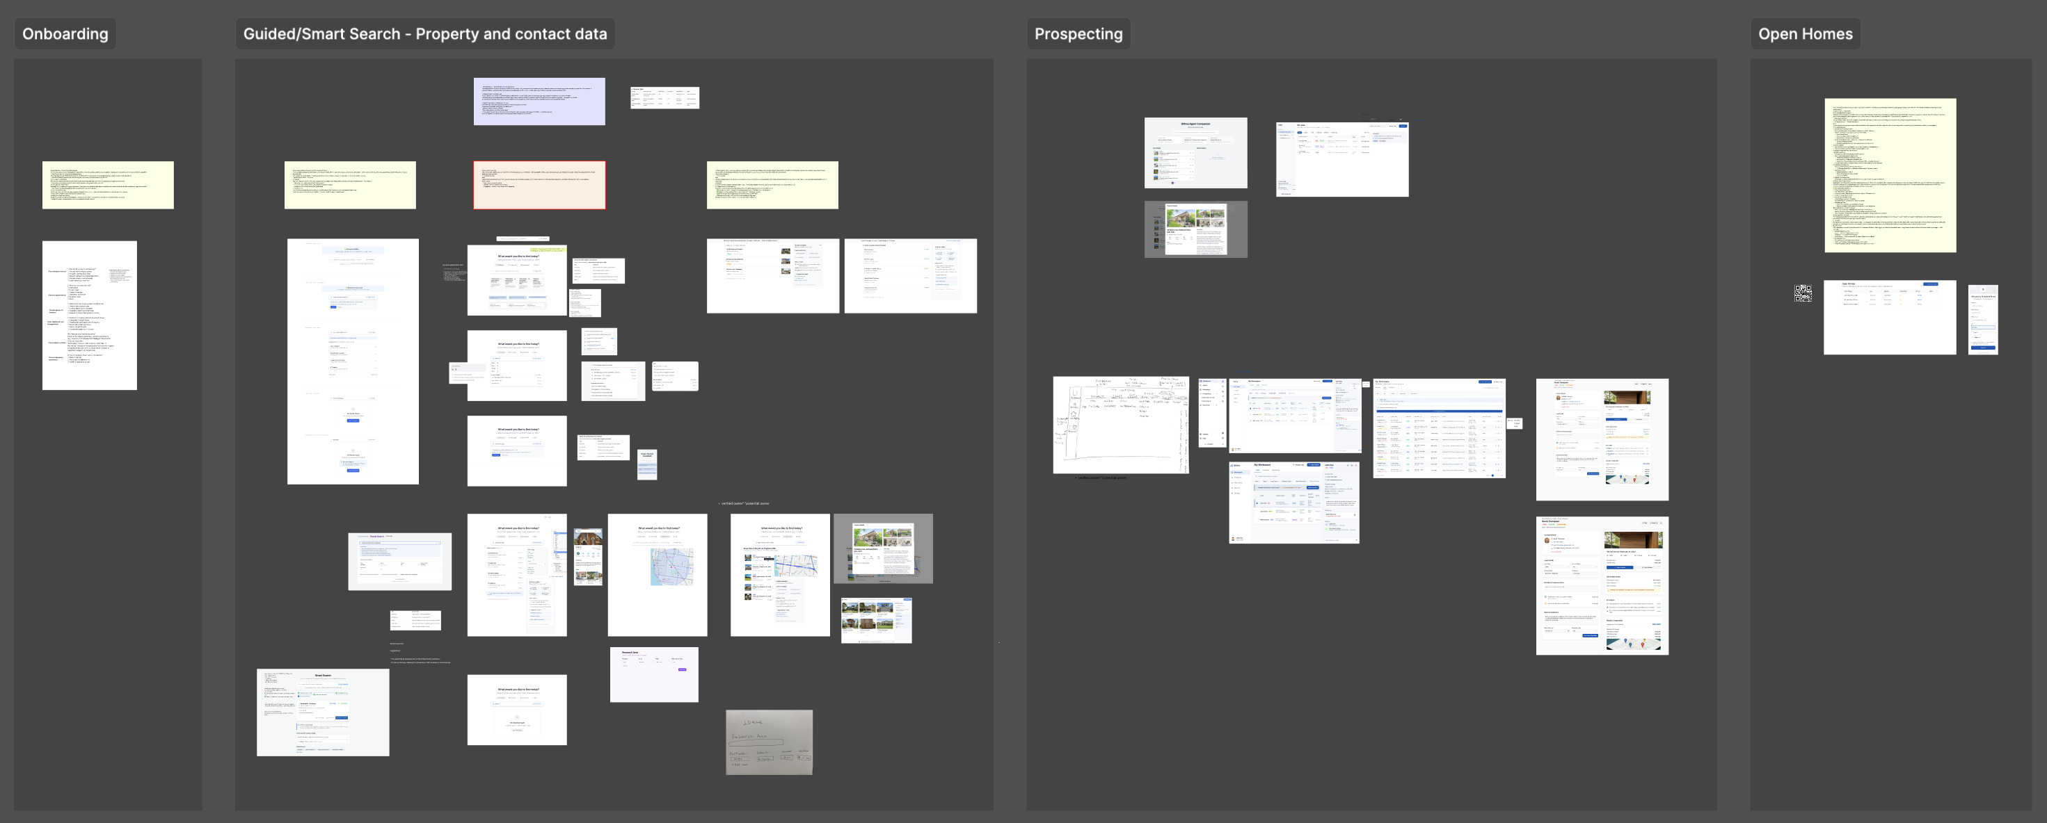Select the red-bordered pink sticky note
The height and width of the screenshot is (823, 2047).
539,185
